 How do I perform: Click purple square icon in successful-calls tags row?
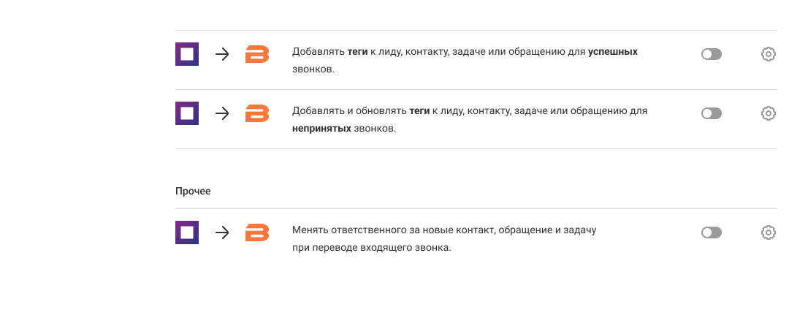tap(187, 54)
